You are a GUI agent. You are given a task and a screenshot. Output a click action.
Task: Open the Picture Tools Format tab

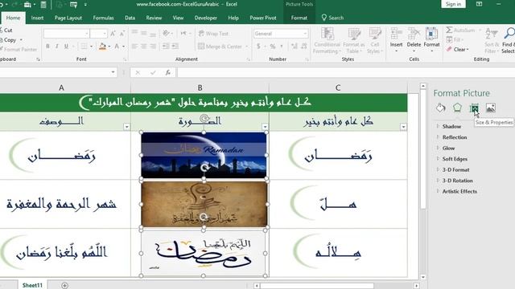[299, 18]
